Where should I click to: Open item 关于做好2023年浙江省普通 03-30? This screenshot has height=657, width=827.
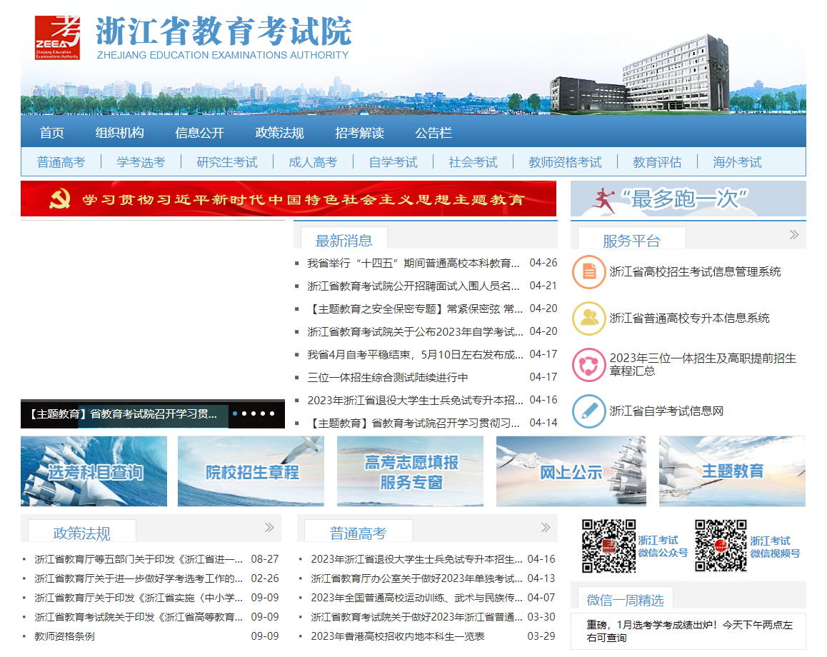click(416, 617)
